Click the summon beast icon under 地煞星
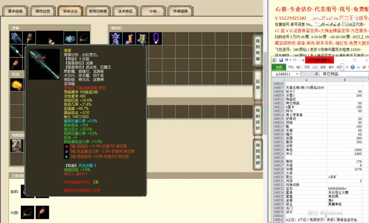The image size is (369, 223). tap(16, 146)
